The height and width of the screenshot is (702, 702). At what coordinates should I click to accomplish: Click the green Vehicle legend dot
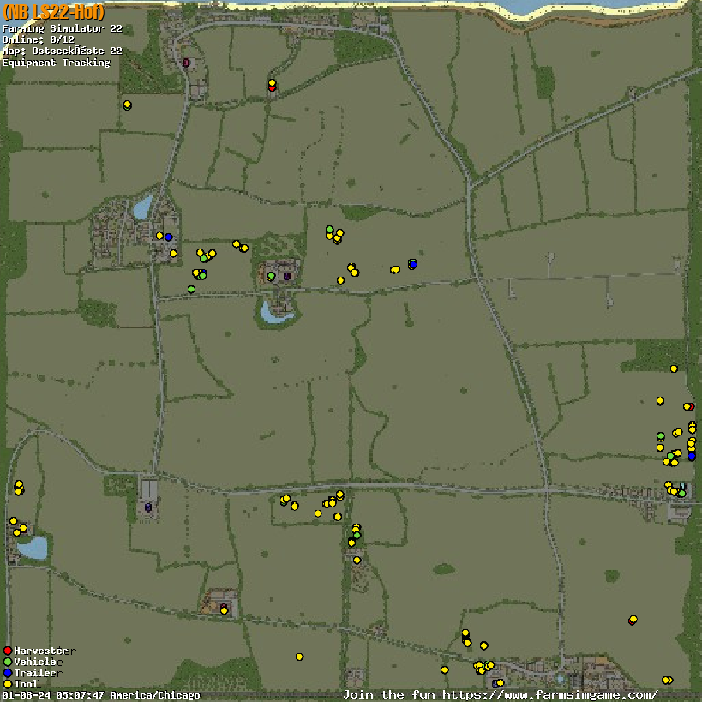point(8,663)
